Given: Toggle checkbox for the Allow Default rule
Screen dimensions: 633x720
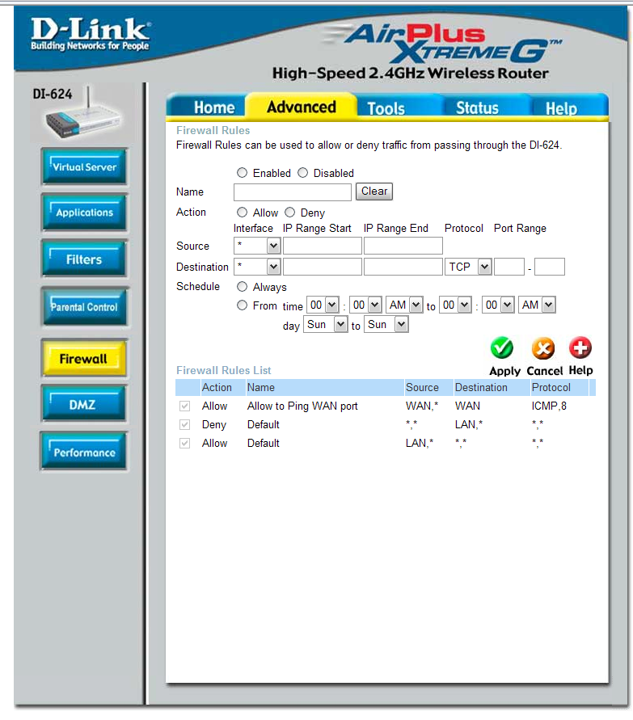Looking at the screenshot, I should 184,443.
